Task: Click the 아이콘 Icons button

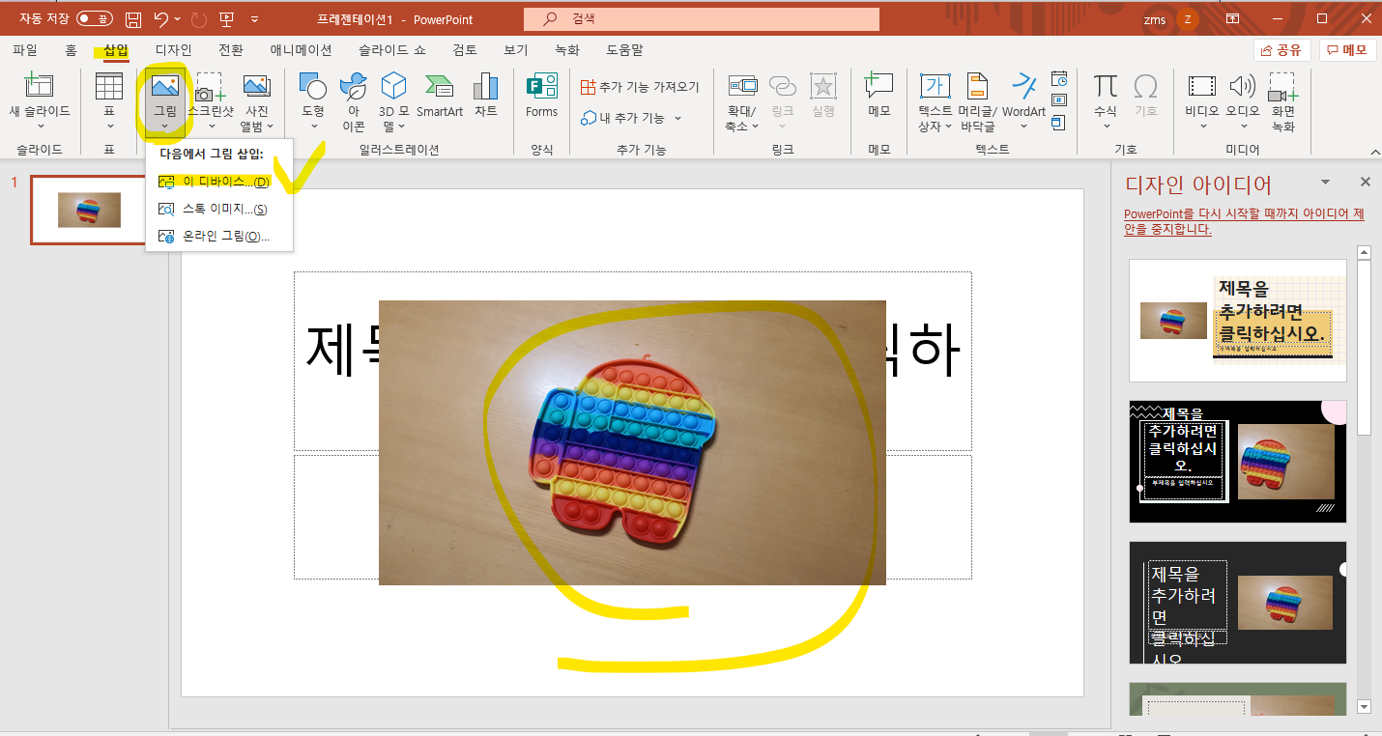Action: (x=354, y=101)
